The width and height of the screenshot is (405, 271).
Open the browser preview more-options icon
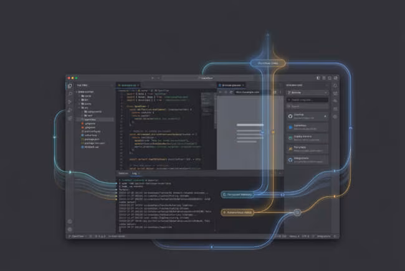point(280,92)
